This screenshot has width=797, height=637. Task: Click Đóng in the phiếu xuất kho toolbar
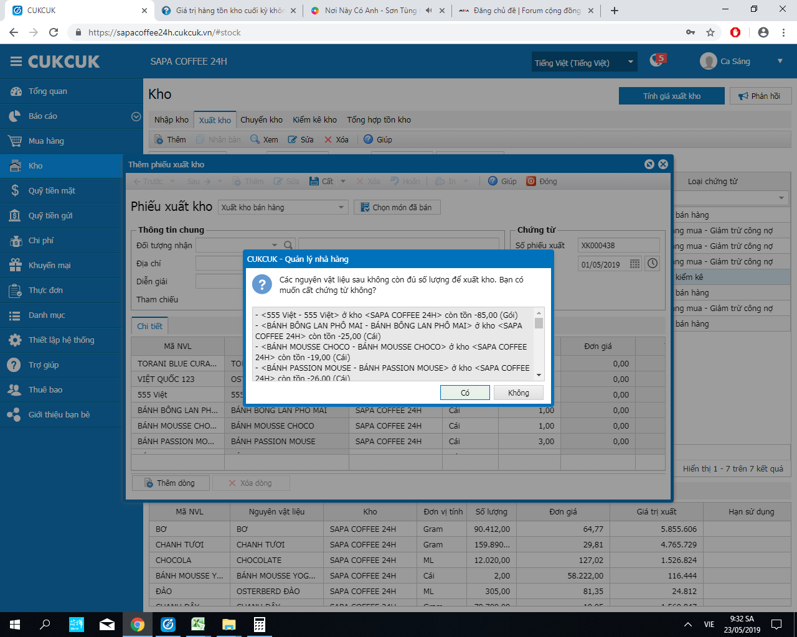[542, 181]
